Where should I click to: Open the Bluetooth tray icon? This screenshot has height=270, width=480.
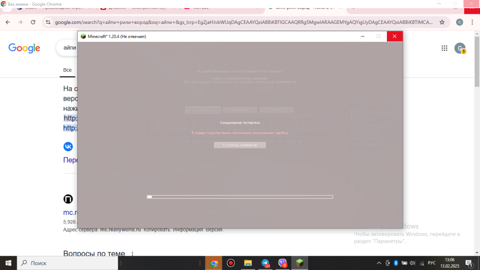[396, 263]
